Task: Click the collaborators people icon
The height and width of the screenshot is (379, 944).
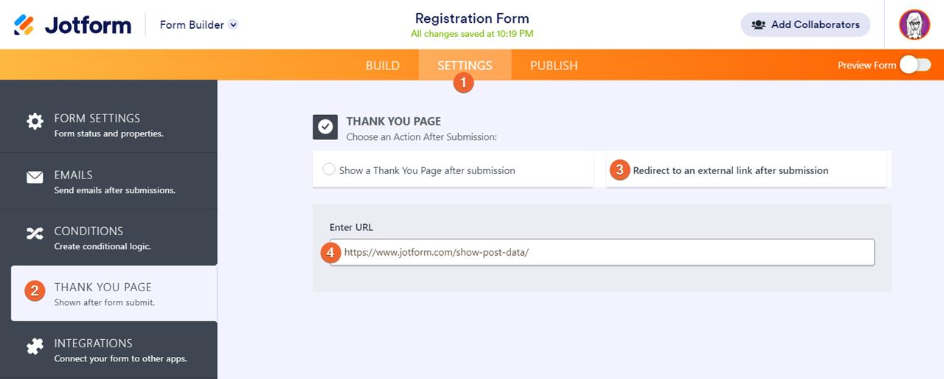Action: pyautogui.click(x=758, y=24)
